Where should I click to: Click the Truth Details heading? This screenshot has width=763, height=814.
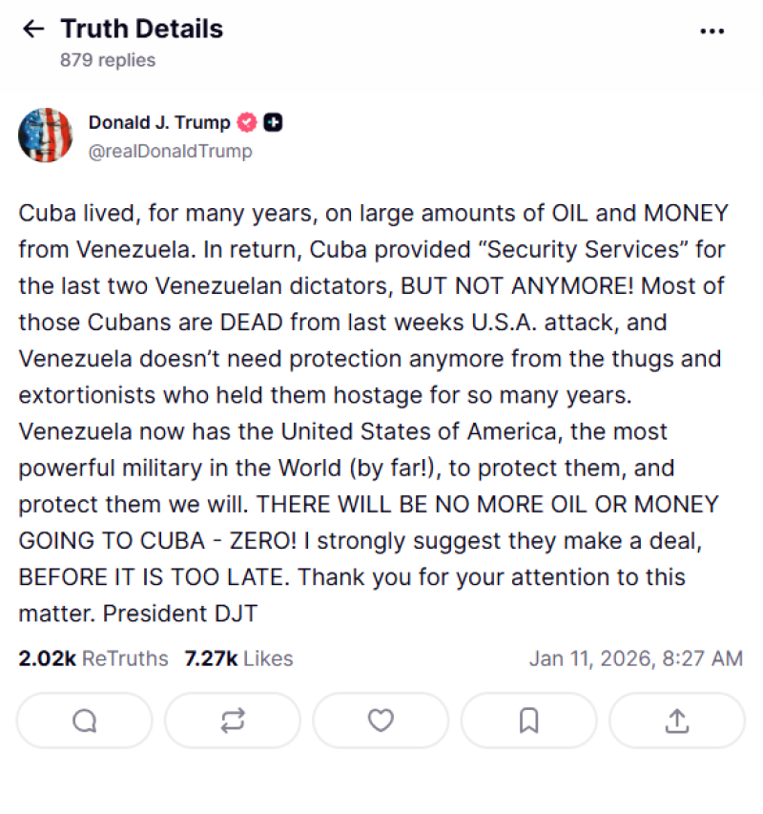coord(141,30)
